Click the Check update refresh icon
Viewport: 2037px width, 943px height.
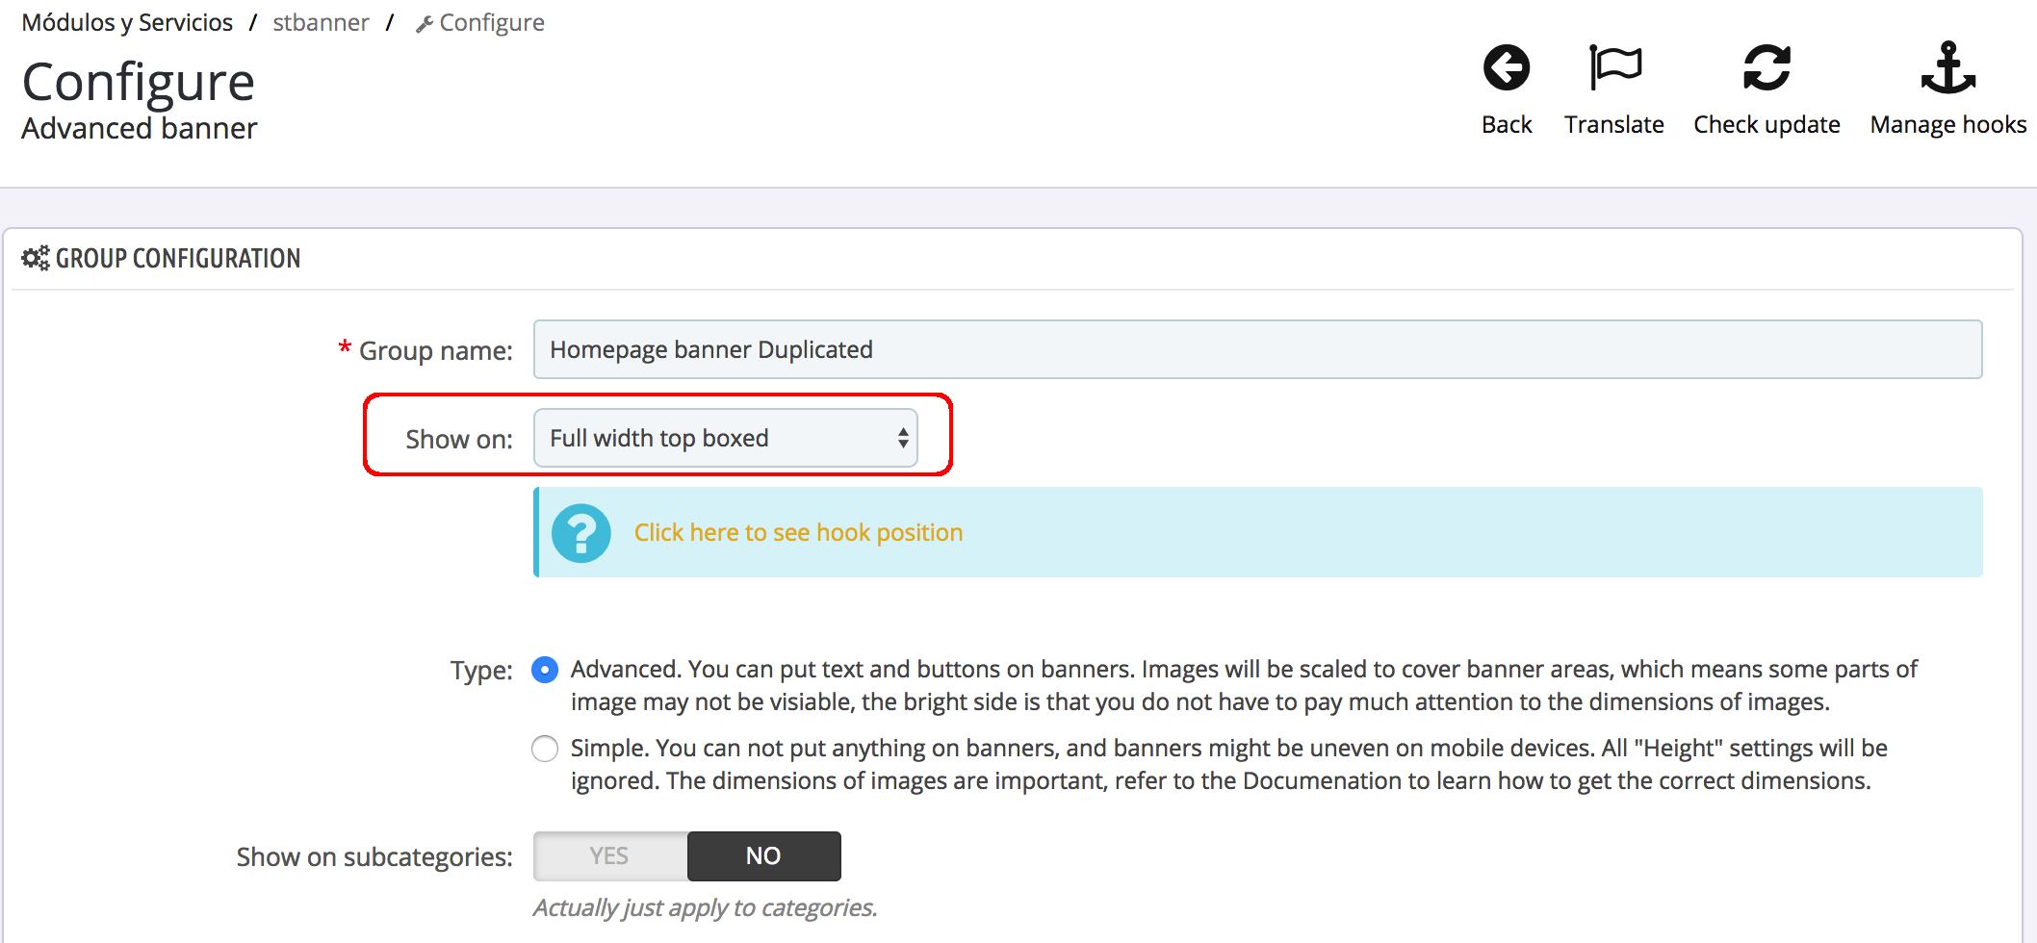1766,68
